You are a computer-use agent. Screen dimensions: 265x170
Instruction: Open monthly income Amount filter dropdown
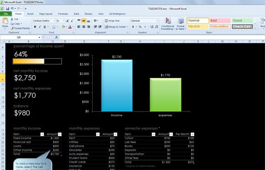[x=60, y=134]
